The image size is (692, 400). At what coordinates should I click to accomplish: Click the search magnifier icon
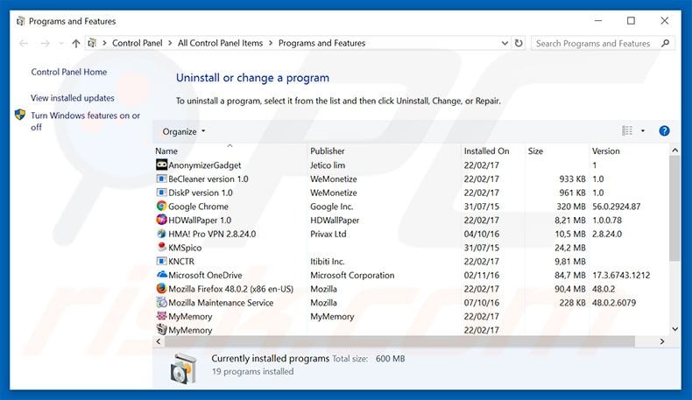click(665, 43)
